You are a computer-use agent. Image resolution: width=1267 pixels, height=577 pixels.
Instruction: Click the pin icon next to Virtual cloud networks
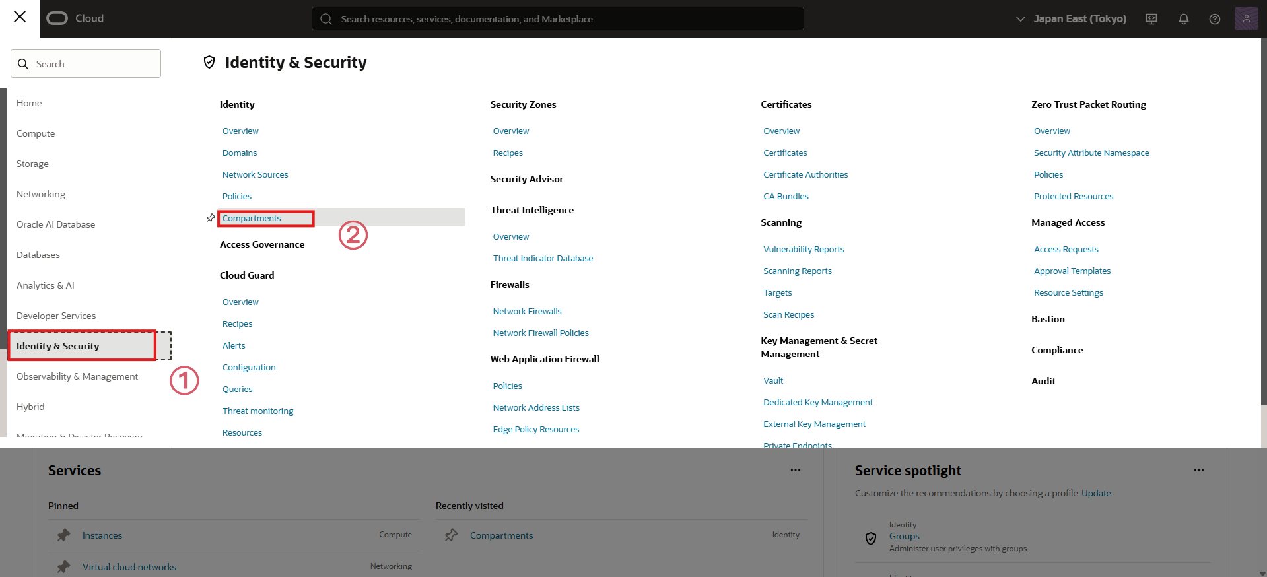[x=63, y=566]
